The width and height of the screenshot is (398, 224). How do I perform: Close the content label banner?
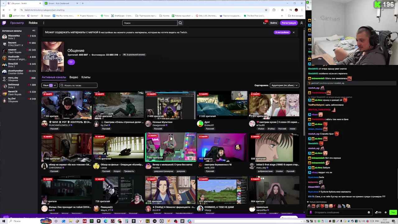click(293, 32)
